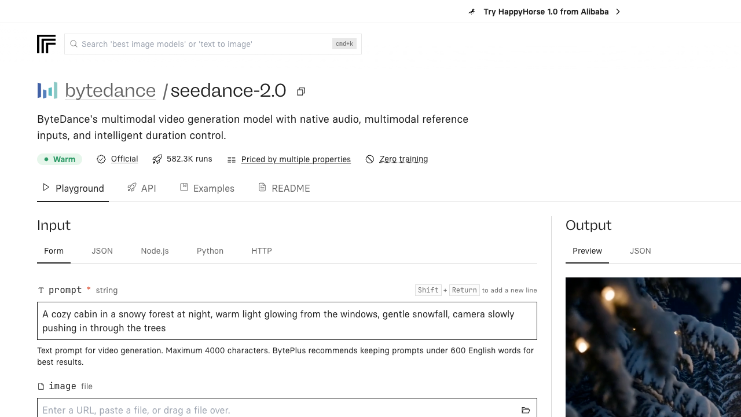Click the '582.3K runs' text
Screen dimensions: 741x417
coord(189,159)
